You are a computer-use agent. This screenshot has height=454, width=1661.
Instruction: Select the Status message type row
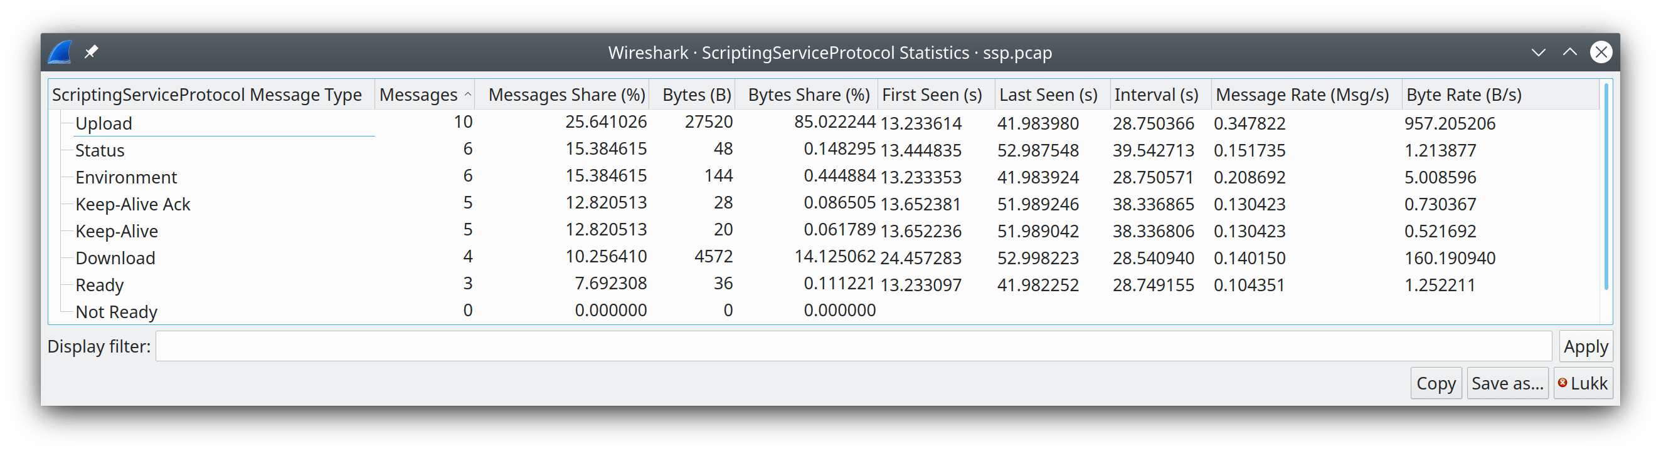[x=100, y=151]
